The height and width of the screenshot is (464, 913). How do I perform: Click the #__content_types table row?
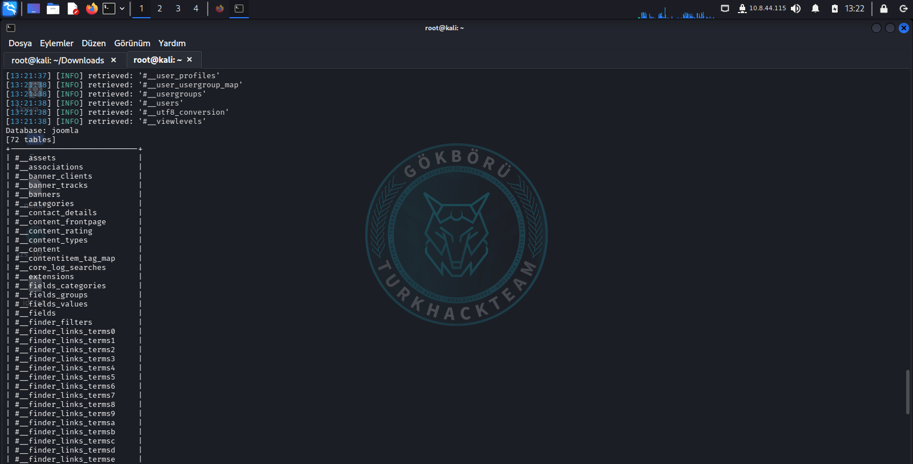74,240
